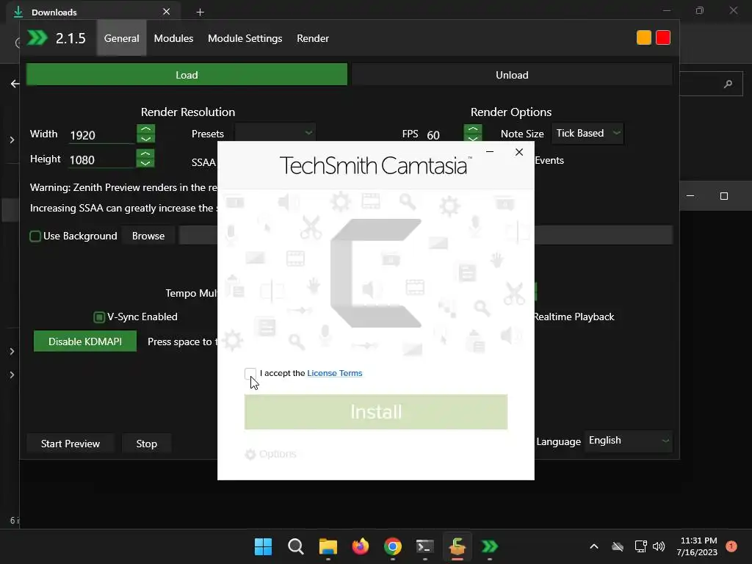This screenshot has width=752, height=564.
Task: Click the orange square button in Zenith
Action: point(643,37)
